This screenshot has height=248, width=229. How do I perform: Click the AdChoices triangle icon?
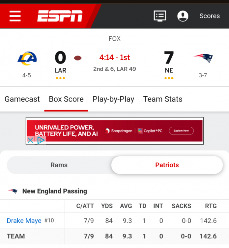41,140
